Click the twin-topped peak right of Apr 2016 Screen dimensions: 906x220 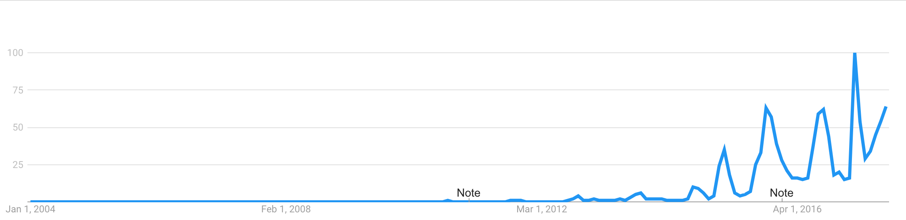coord(821,111)
